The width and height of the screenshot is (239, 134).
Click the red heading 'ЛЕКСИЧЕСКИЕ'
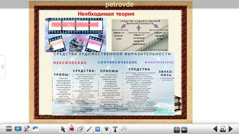pyautogui.click(x=70, y=63)
